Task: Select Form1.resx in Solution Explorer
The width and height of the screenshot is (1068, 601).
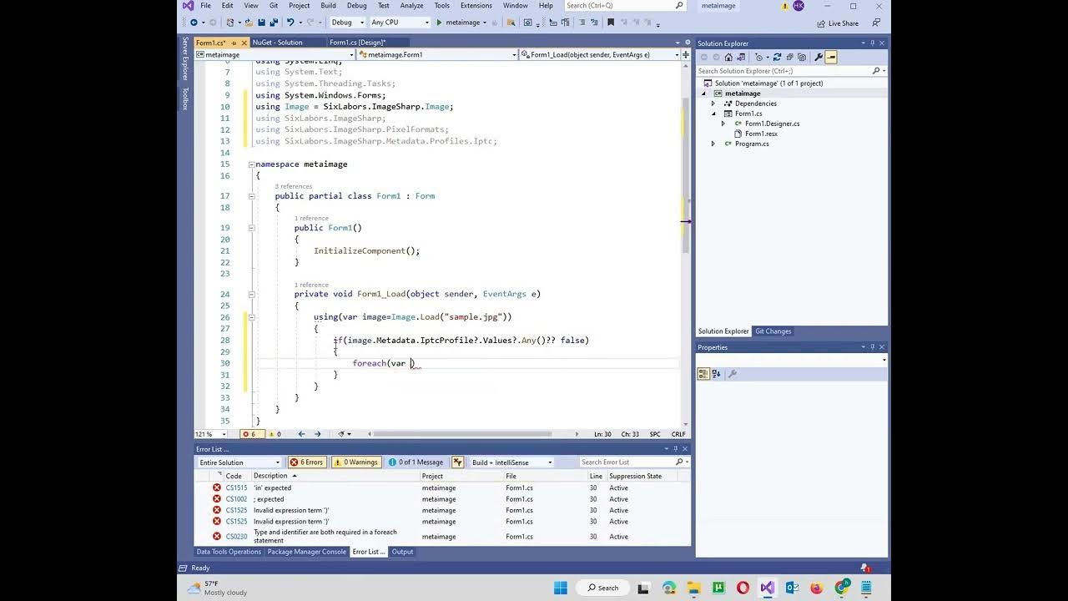Action: (761, 134)
